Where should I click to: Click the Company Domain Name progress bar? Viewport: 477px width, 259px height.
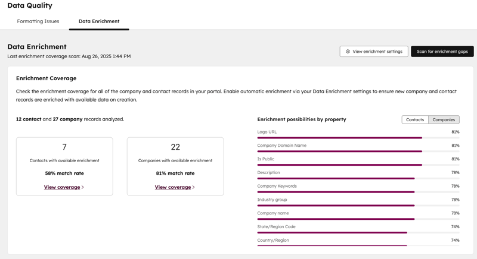pos(358,151)
